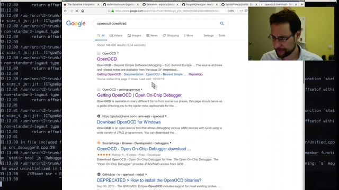Image resolution: width=339 pixels, height=190 pixels.
Task: Expand arrow beside GitHub.io install breadcrumb
Action: 146,175
